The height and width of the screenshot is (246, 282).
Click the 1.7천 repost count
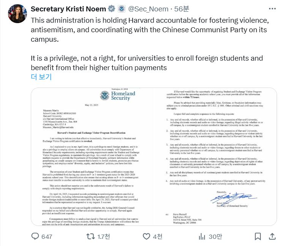point(104,237)
